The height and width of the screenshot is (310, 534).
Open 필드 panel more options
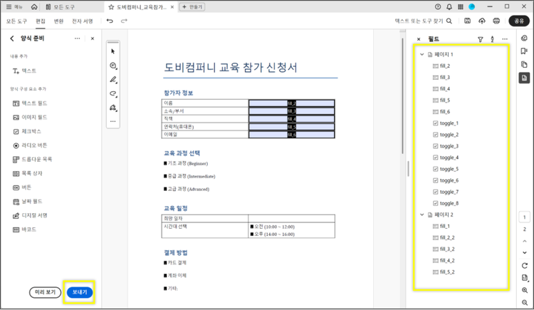point(505,39)
